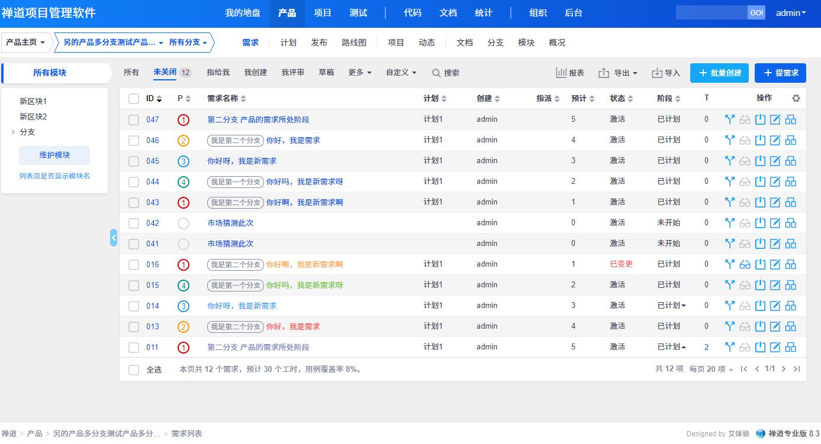The height and width of the screenshot is (444, 821).
Task: Tick the checkbox for story 046
Action: (134, 140)
